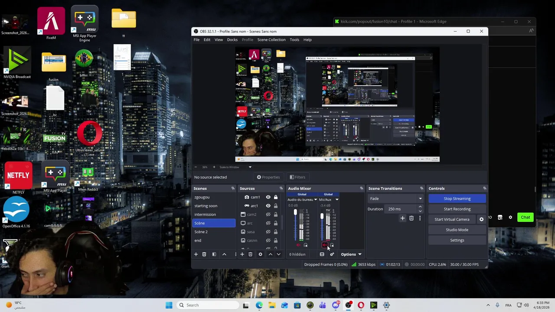Open NVIDIA Broadcast desktop shortcut
This screenshot has height=312, width=555.
(17, 63)
